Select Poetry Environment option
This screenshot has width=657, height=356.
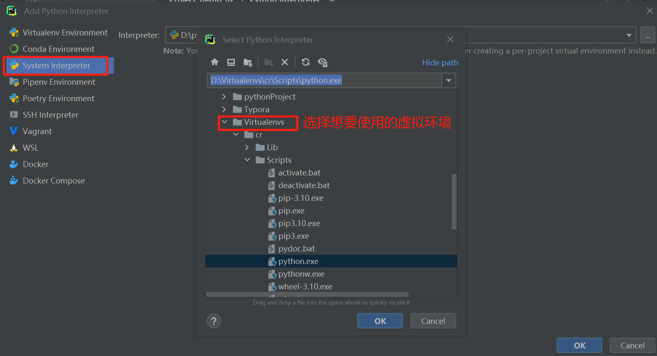click(58, 98)
